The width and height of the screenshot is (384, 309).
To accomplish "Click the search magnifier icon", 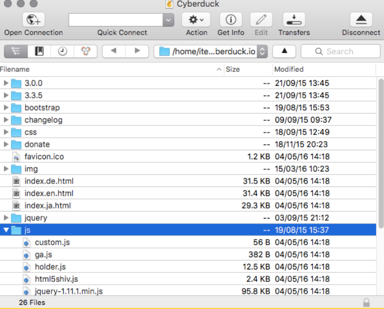I will point(318,51).
